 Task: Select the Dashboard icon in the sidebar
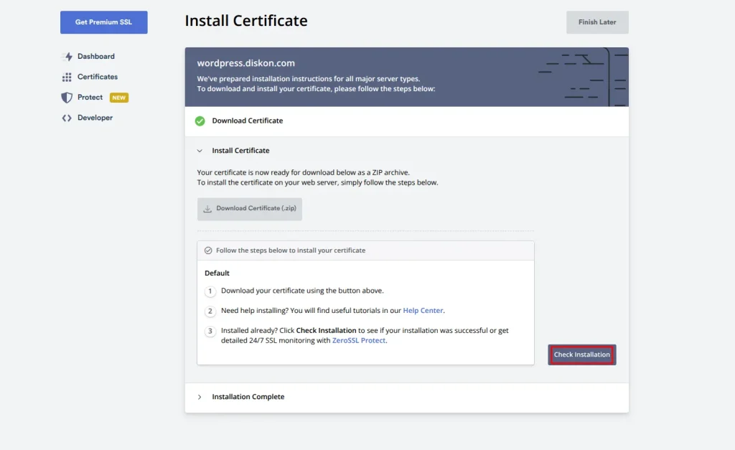click(67, 56)
